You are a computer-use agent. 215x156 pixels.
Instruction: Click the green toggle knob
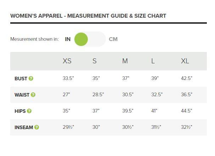pyautogui.click(x=81, y=39)
